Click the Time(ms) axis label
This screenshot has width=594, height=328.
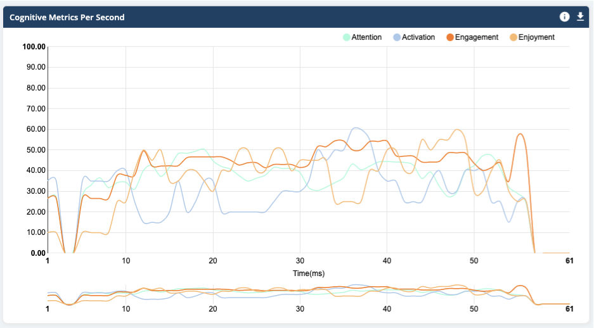pos(309,273)
